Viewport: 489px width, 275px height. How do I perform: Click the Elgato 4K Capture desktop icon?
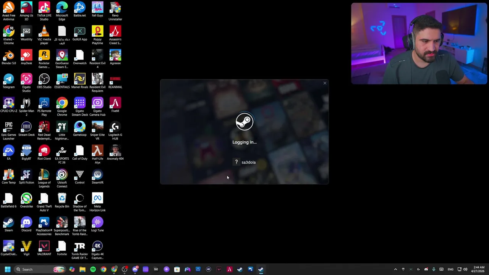click(x=97, y=250)
